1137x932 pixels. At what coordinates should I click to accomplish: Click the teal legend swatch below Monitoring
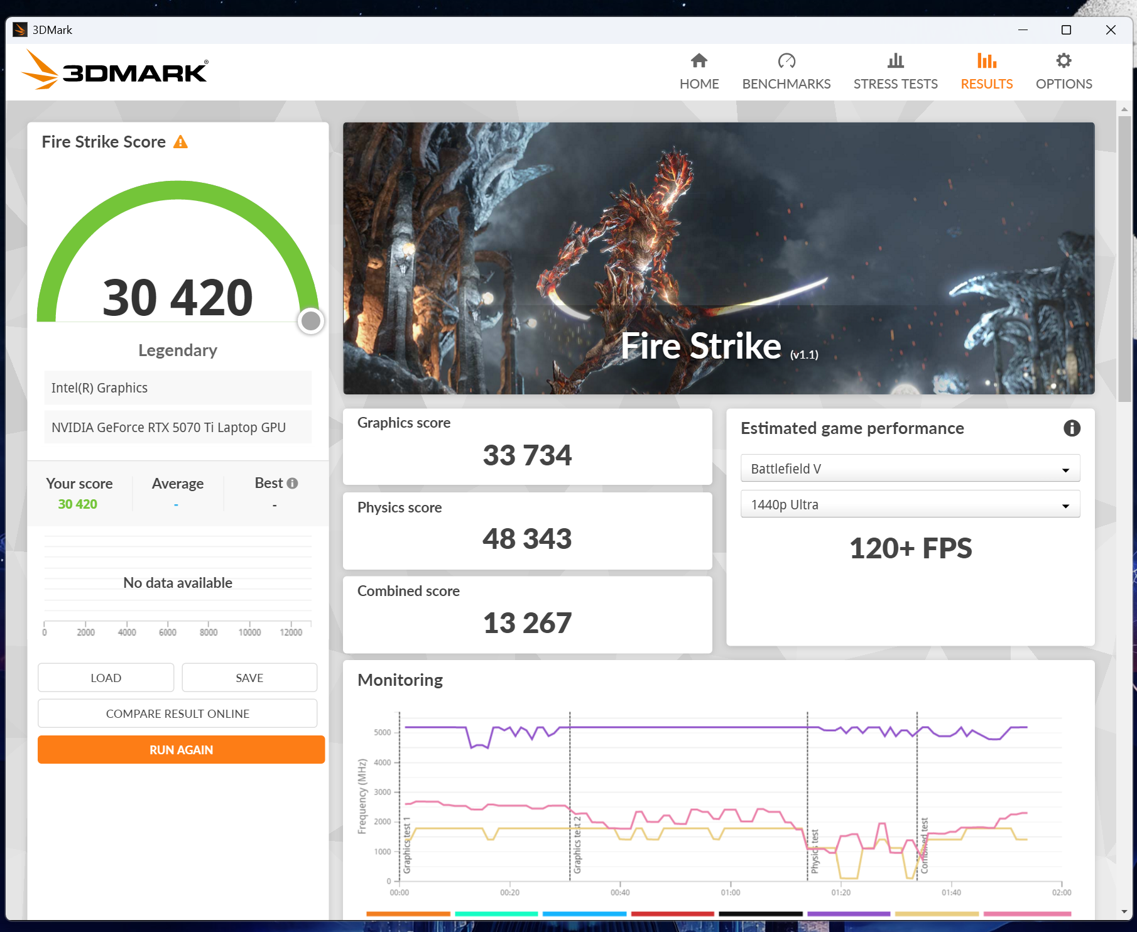click(x=496, y=914)
